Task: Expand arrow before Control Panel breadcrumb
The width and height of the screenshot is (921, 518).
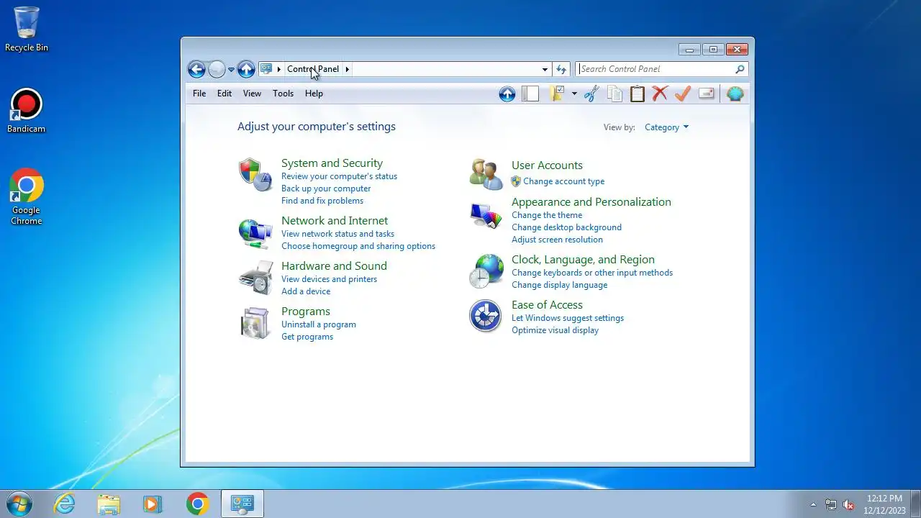Action: click(279, 69)
